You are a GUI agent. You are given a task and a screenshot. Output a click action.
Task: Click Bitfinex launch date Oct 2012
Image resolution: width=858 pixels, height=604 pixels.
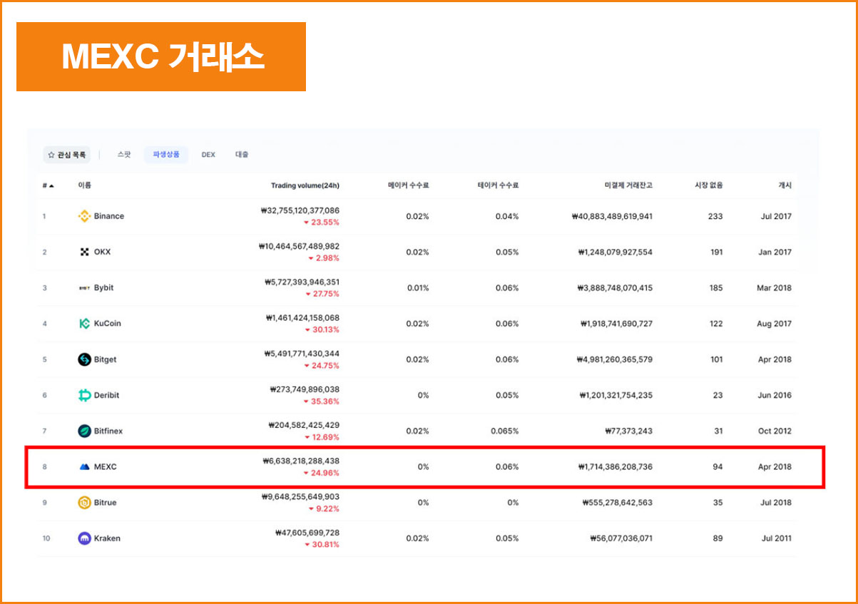coord(775,431)
